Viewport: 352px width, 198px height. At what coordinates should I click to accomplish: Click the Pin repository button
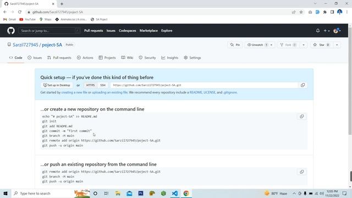tap(235, 45)
